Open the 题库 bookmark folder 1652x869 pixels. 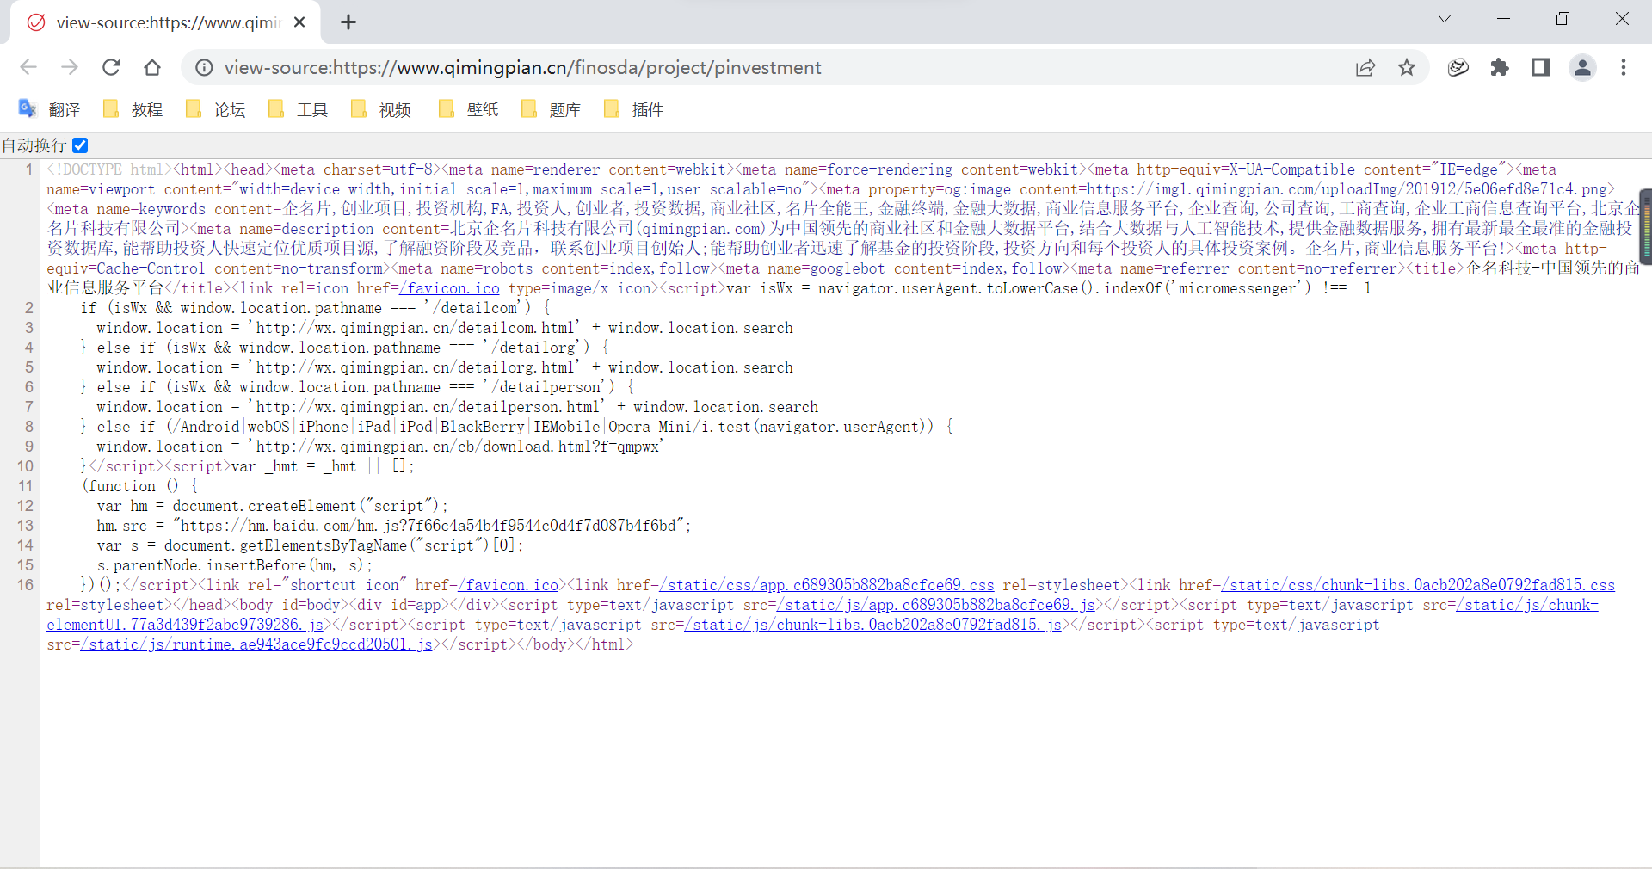(551, 109)
